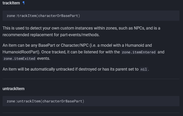The height and width of the screenshot is (116, 183).
Task: Click the untrackItem section heading
Action: click(x=14, y=89)
